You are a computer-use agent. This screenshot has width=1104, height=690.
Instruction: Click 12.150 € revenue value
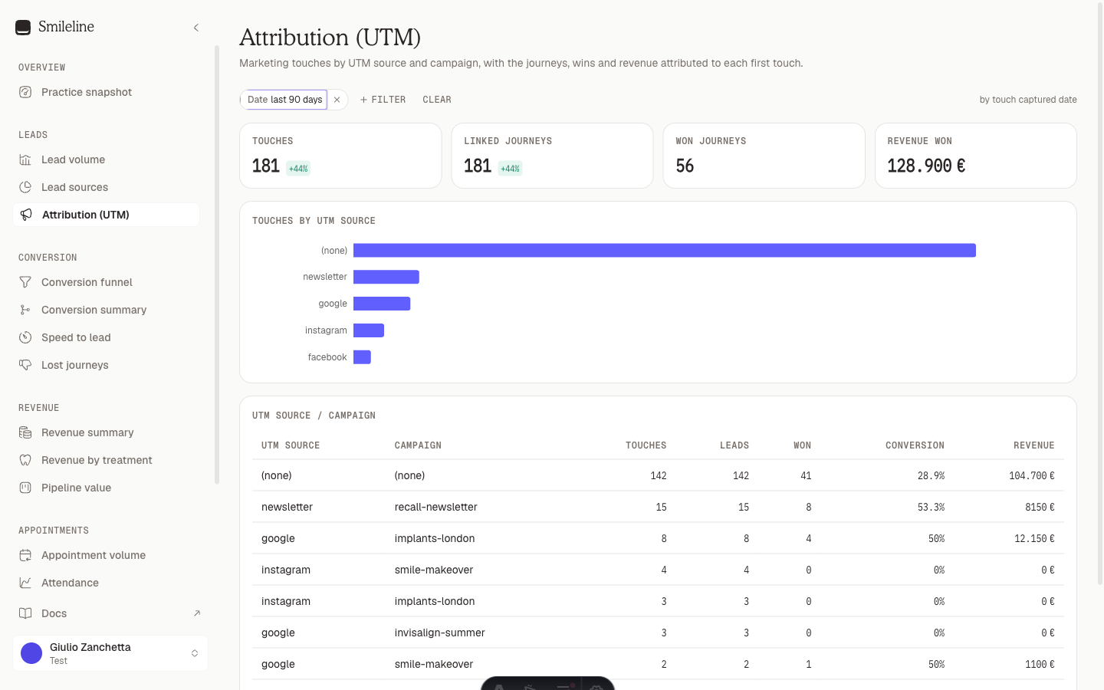pos(1034,539)
